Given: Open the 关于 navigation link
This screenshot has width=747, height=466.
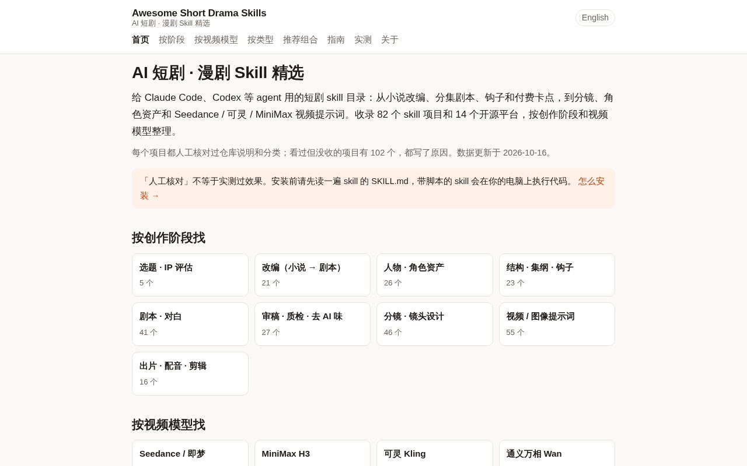Looking at the screenshot, I should (x=390, y=40).
